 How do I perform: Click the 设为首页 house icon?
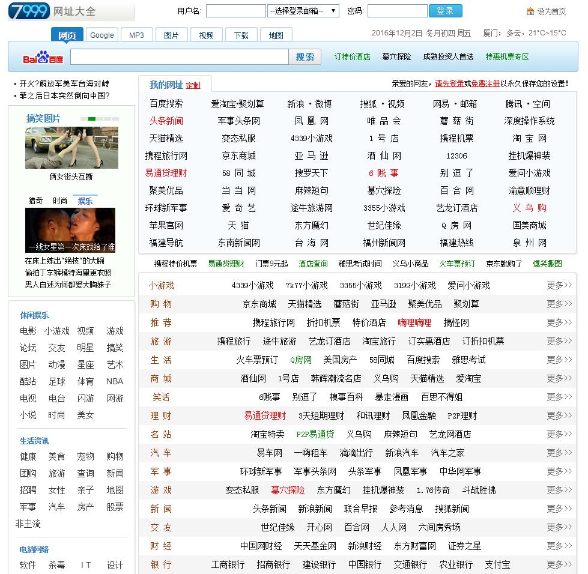pyautogui.click(x=530, y=11)
